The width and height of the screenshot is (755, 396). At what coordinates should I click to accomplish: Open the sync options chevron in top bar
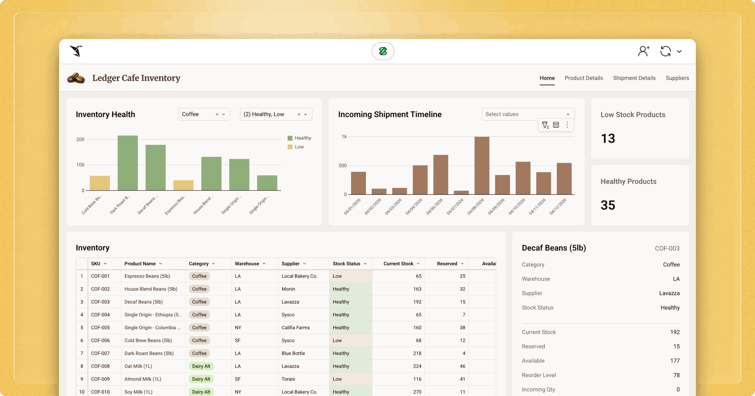679,51
